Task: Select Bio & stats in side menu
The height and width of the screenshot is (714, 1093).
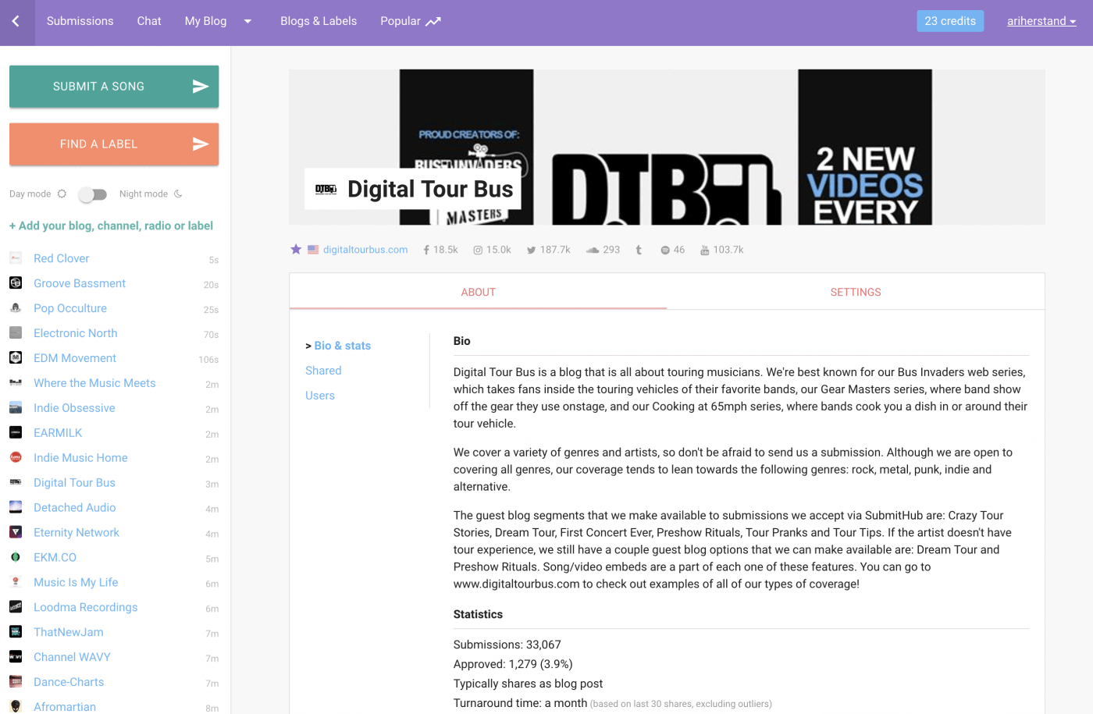Action: click(342, 346)
